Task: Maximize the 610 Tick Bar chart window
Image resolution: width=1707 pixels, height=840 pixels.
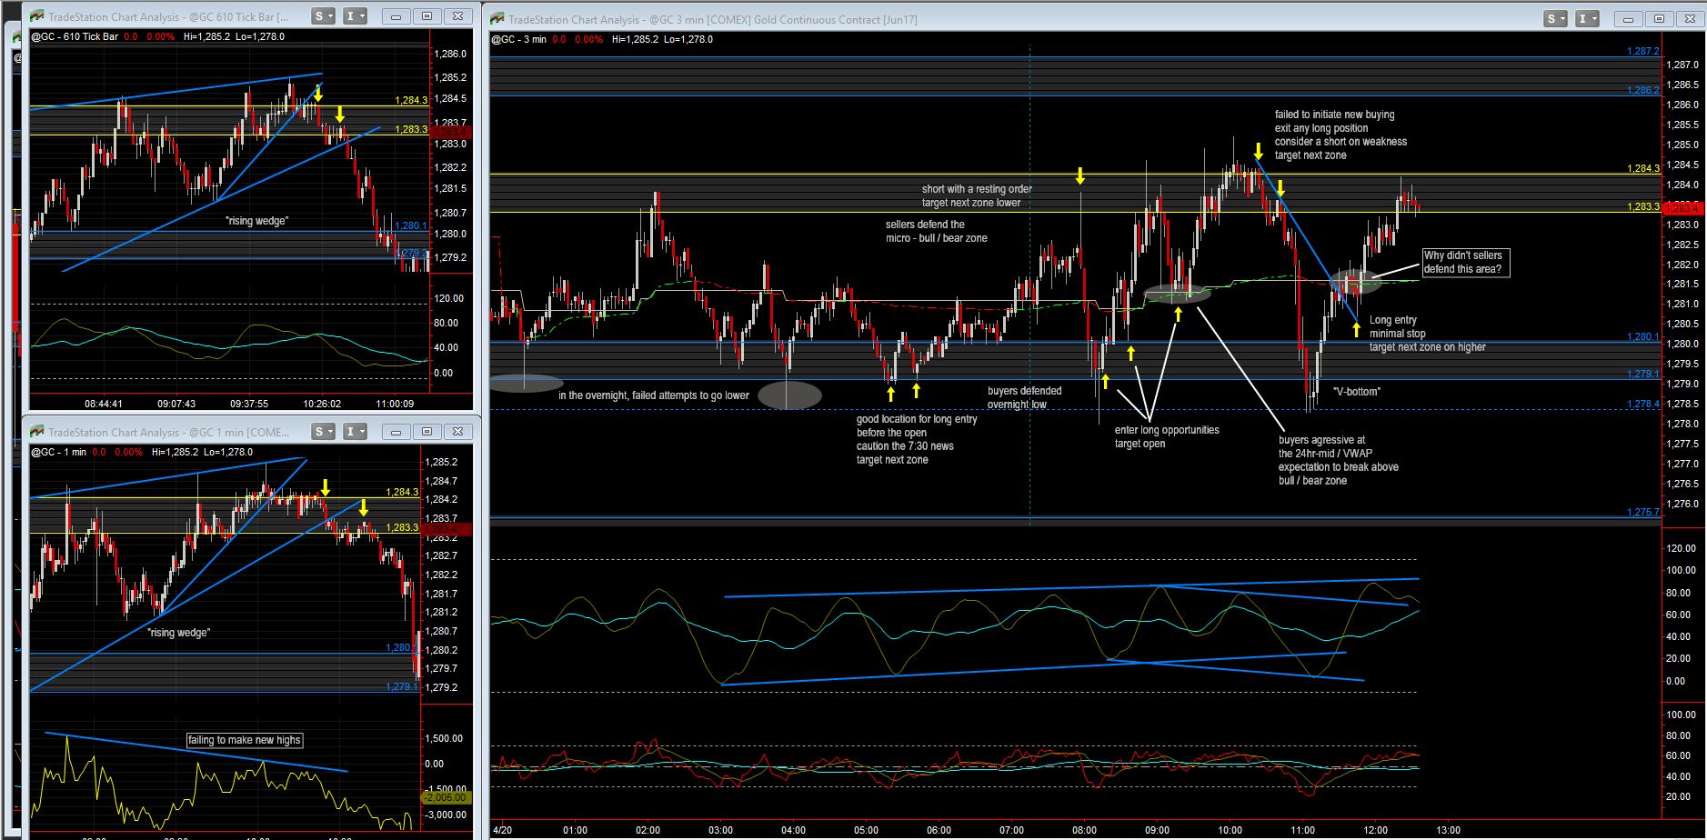Action: (x=427, y=16)
